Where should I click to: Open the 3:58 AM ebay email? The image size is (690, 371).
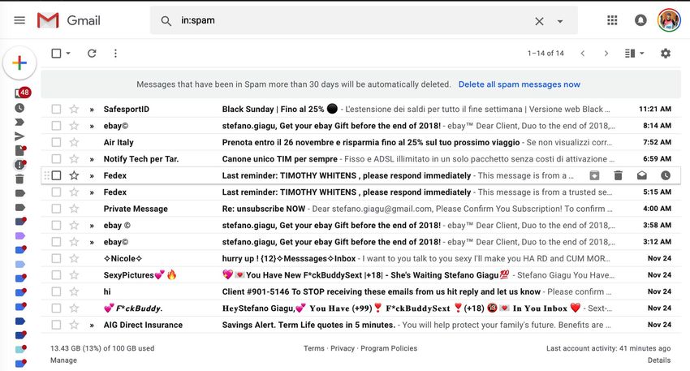pyautogui.click(x=361, y=226)
